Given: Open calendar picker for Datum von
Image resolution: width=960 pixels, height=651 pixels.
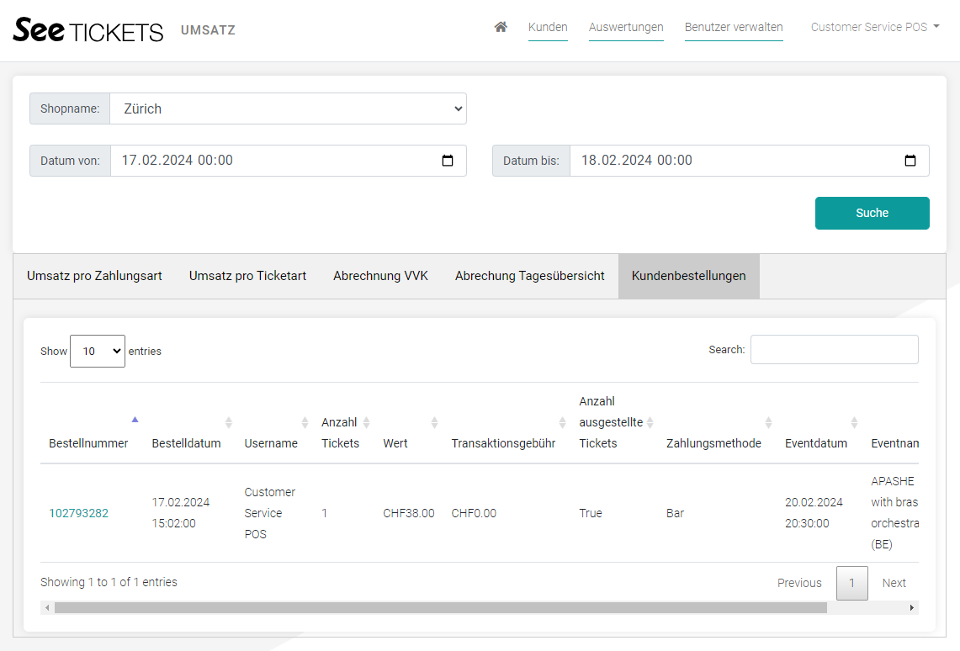Looking at the screenshot, I should (x=448, y=161).
